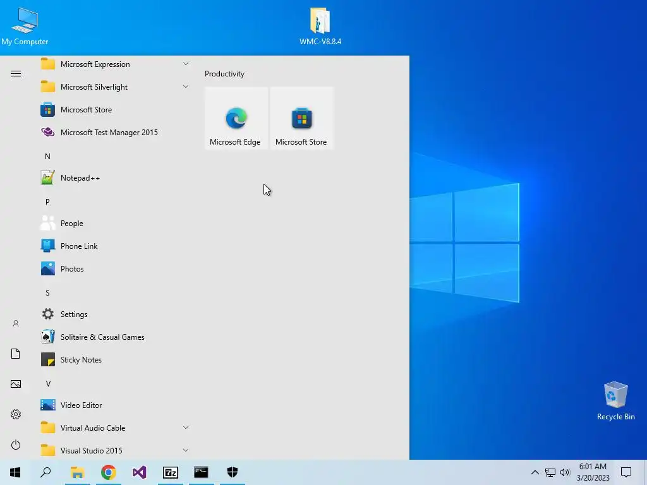Open the network tray icon

tap(550, 472)
